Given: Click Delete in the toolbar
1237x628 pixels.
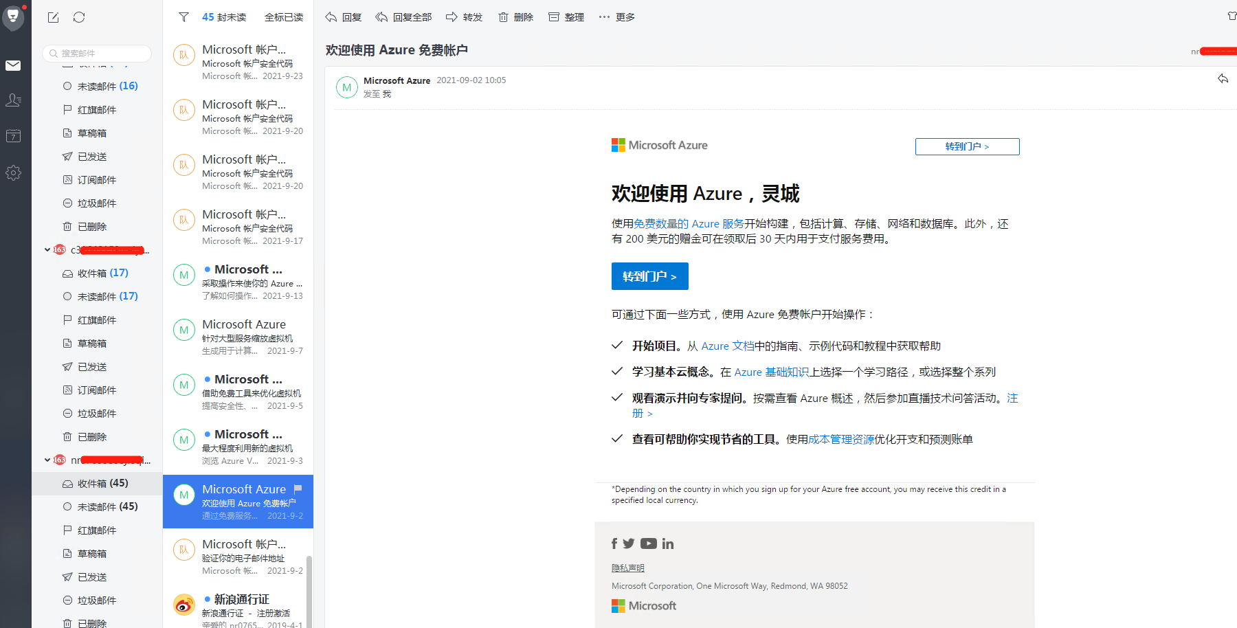Looking at the screenshot, I should pyautogui.click(x=515, y=17).
